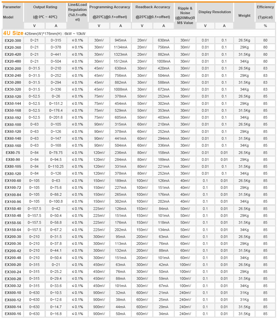Click 1512mA programming accuracy value
This screenshot has width=277, height=319.
[120, 61]
